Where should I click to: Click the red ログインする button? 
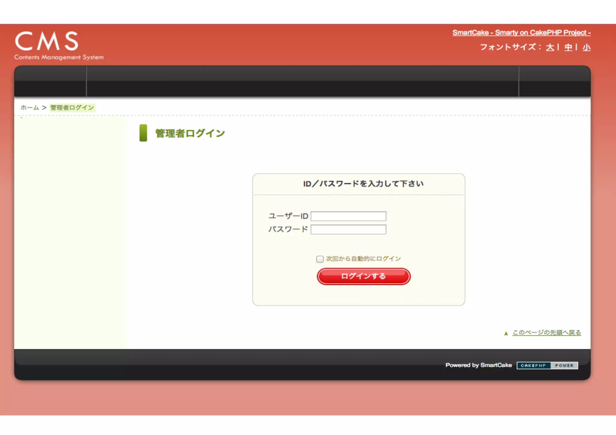(x=363, y=276)
